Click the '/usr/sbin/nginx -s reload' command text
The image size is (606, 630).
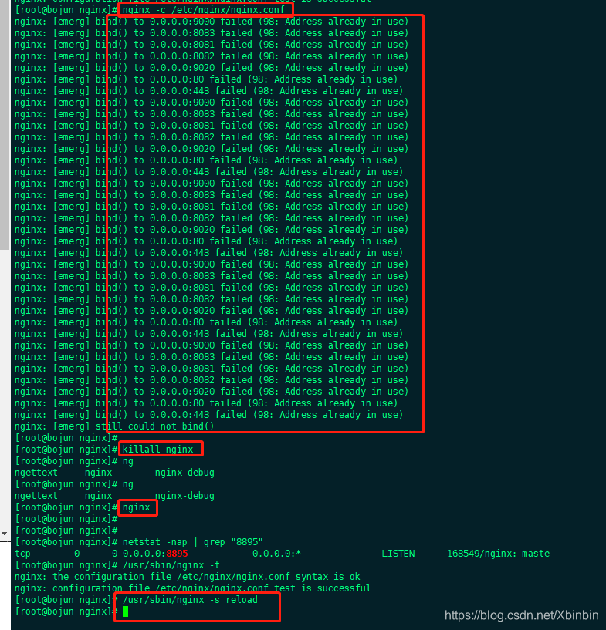click(x=190, y=600)
